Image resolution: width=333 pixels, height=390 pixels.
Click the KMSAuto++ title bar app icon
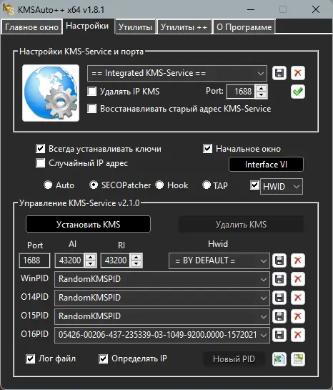(x=8, y=9)
